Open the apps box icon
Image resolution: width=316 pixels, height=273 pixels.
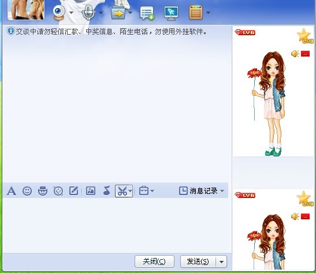coord(196,13)
